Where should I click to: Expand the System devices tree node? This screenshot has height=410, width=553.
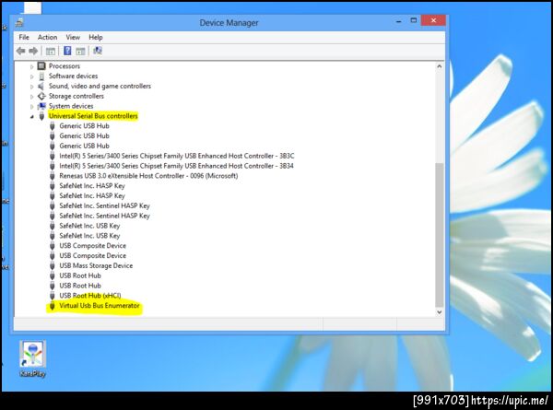[x=31, y=106]
